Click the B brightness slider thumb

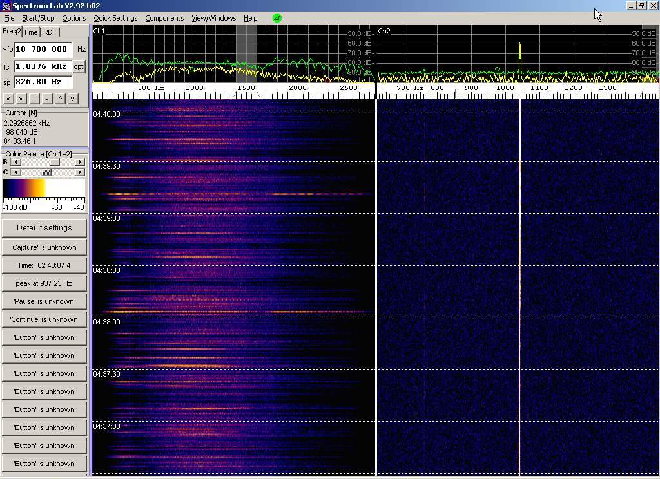tap(55, 162)
